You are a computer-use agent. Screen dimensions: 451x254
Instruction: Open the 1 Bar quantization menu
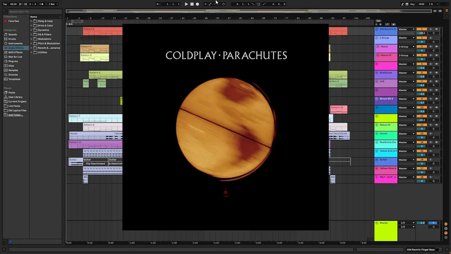[x=53, y=4]
